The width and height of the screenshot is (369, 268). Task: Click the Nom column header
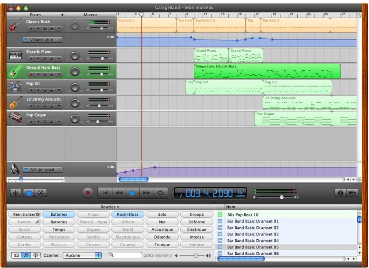coord(290,207)
